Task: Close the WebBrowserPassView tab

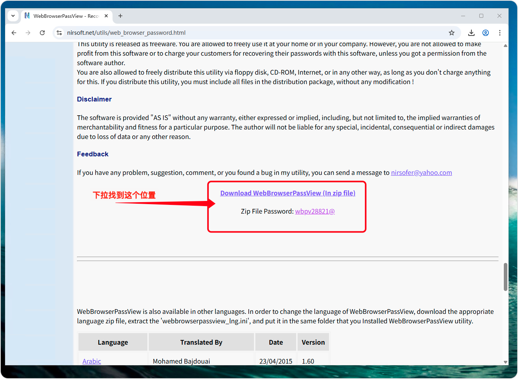Action: pyautogui.click(x=106, y=16)
